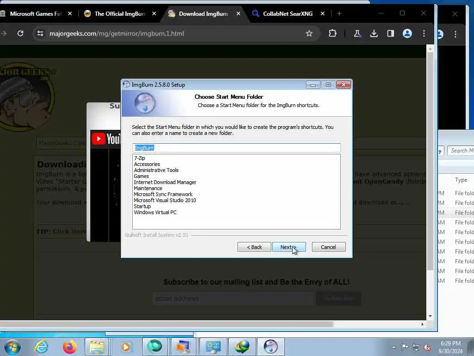474x356 pixels.
Task: Switch to CollabNet SearXNG tab
Action: point(287,13)
